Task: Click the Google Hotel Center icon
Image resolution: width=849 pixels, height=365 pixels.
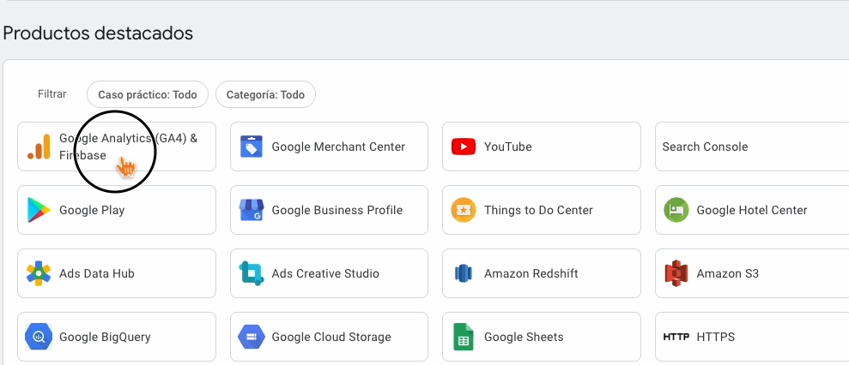Action: tap(676, 210)
